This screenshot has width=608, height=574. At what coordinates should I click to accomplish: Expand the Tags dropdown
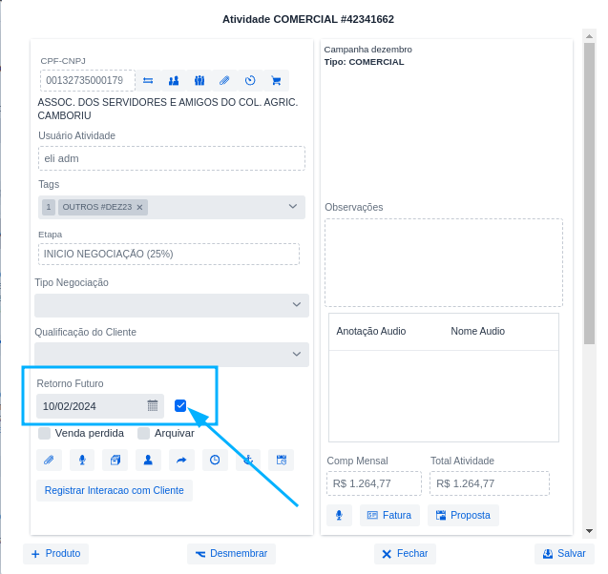pyautogui.click(x=293, y=207)
